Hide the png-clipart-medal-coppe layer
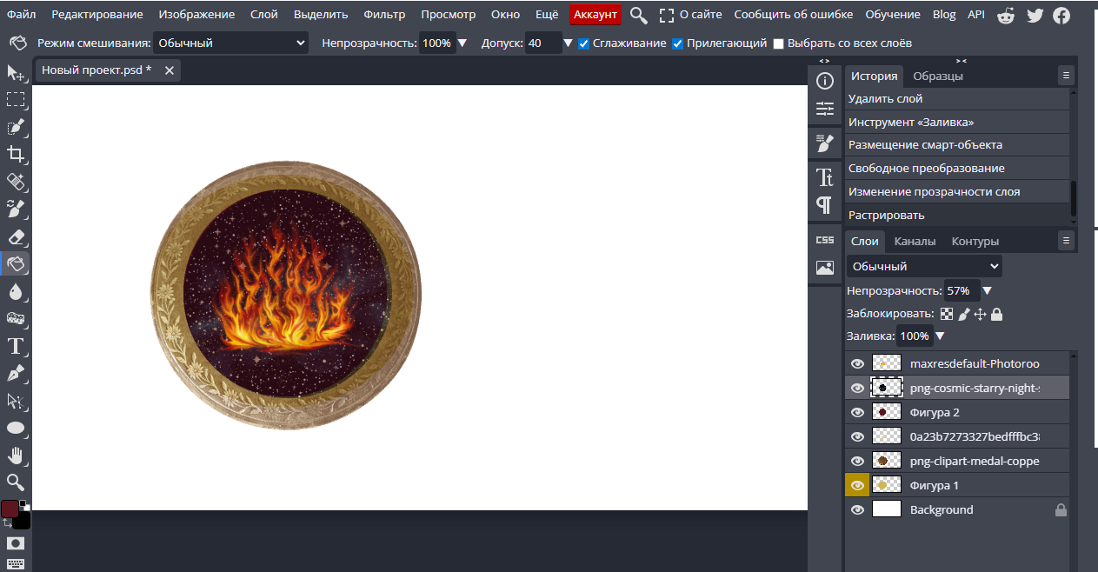The height and width of the screenshot is (572, 1098). coord(857,461)
